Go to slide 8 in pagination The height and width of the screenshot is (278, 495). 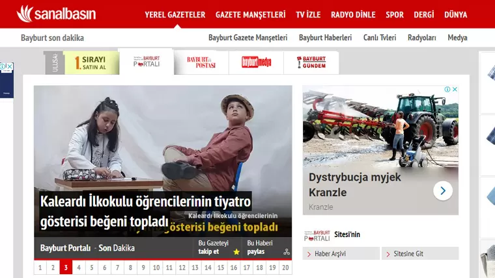(x=130, y=268)
